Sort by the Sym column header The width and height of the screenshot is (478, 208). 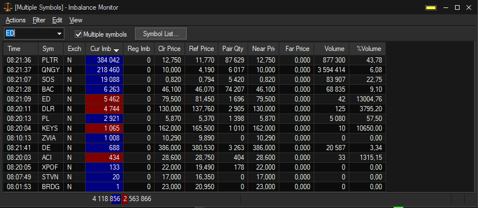click(51, 49)
